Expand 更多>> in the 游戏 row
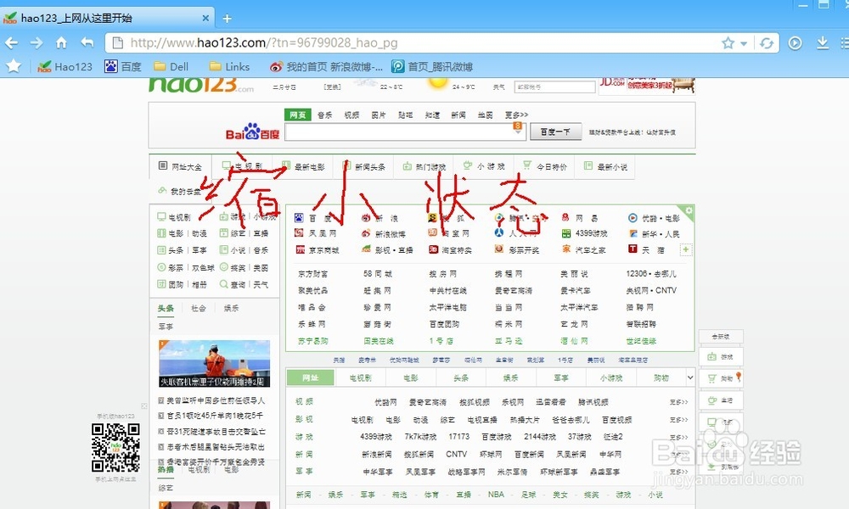 point(678,437)
